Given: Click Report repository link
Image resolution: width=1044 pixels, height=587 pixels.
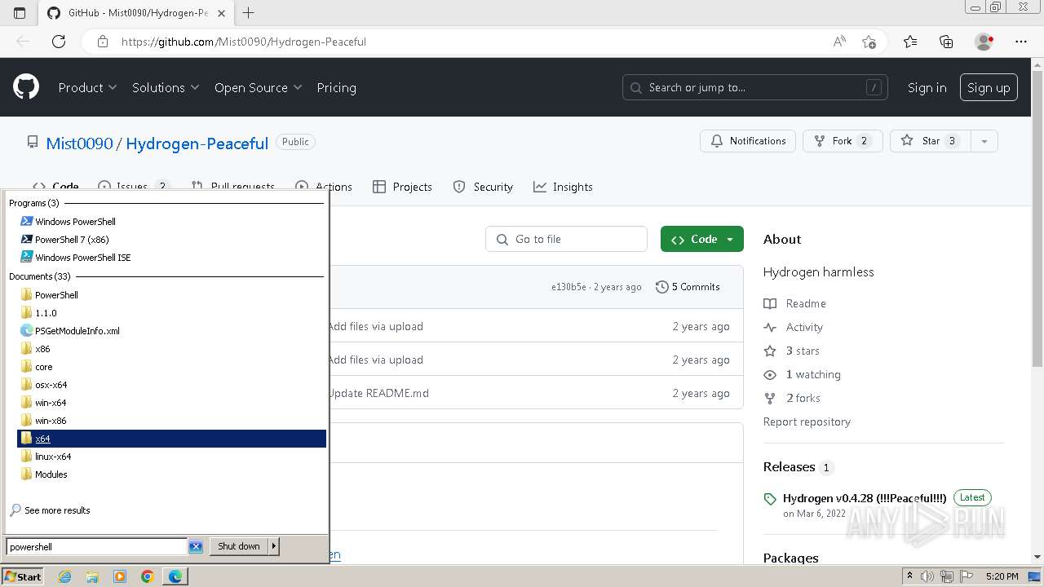Looking at the screenshot, I should click(807, 421).
